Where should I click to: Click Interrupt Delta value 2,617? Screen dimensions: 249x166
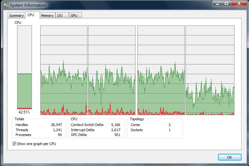[x=115, y=130]
